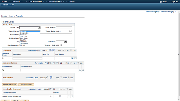Screen dimensions: 180x101
Task: Click the Accommodation text input field
Action: (47, 70)
